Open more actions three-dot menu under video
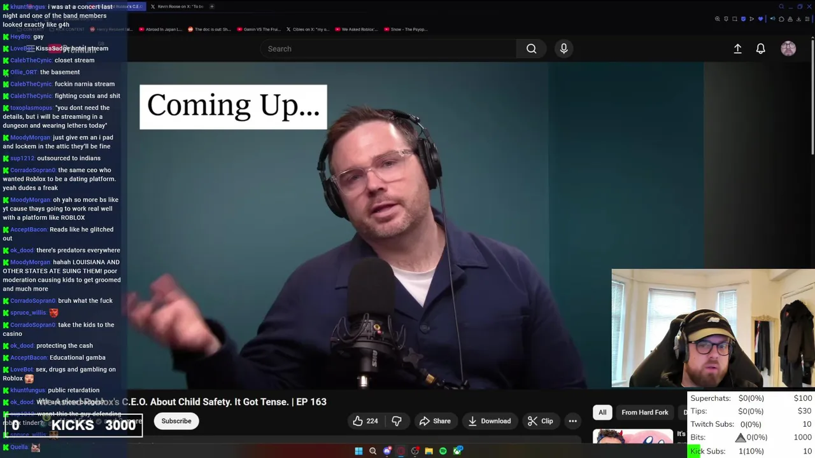This screenshot has width=815, height=458. (x=572, y=421)
